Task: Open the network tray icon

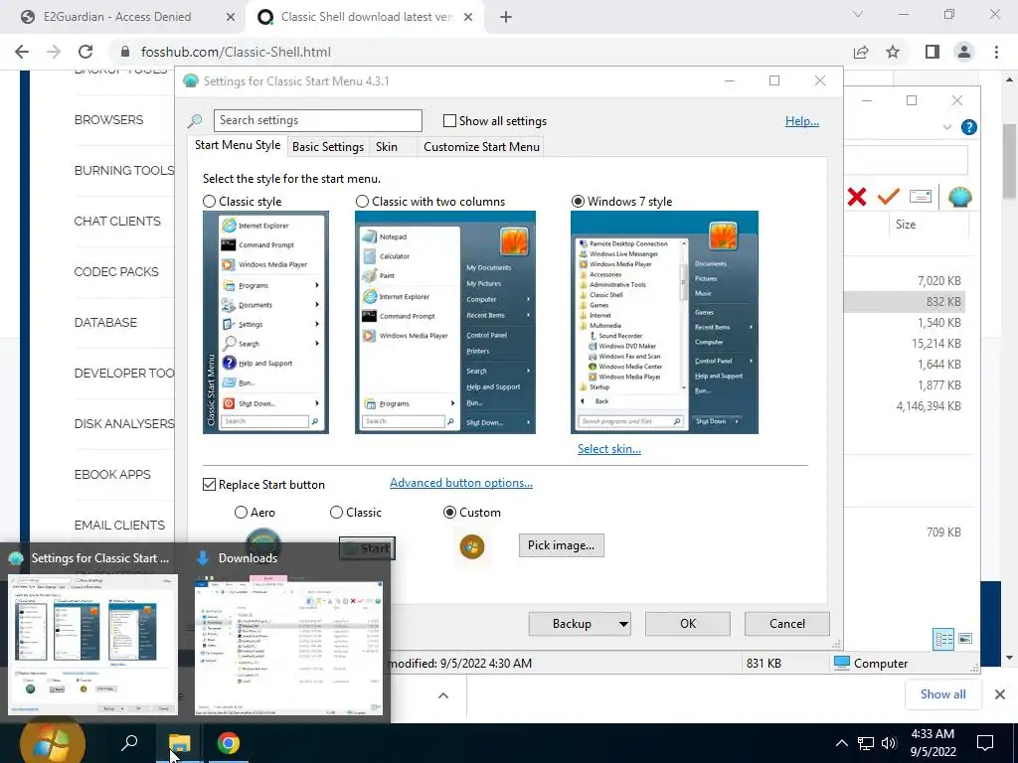Action: click(866, 743)
